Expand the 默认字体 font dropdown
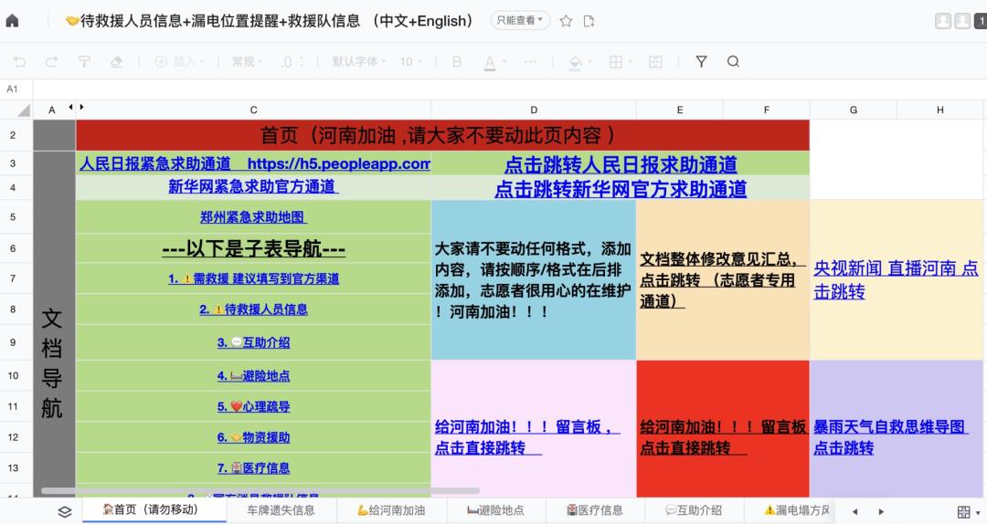The height and width of the screenshot is (524, 987). tap(359, 61)
